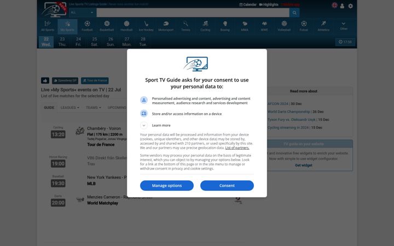The height and width of the screenshot is (246, 394).
Task: Open the World Darts Championship article link
Action: [x=288, y=112]
